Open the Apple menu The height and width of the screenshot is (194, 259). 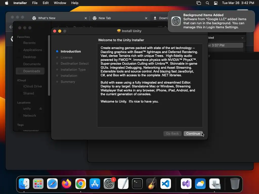pos(7,3)
